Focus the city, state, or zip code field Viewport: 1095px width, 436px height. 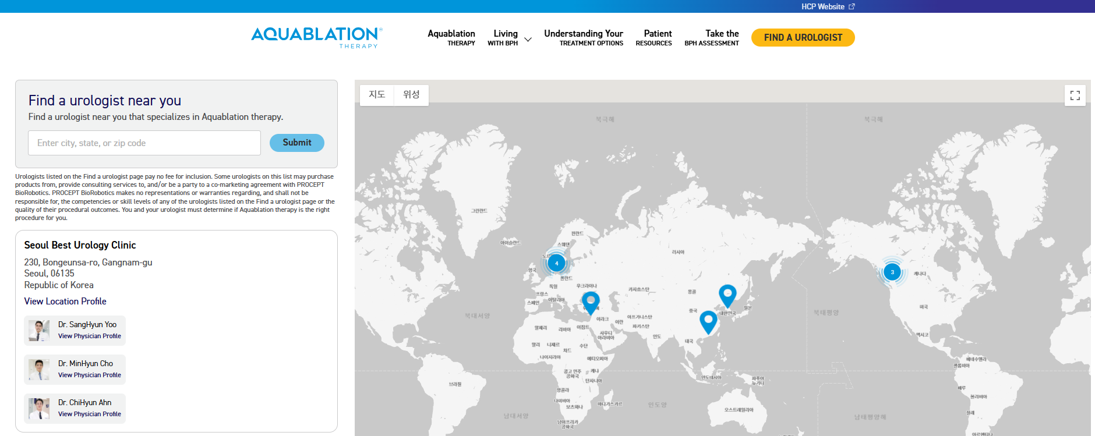coord(144,143)
